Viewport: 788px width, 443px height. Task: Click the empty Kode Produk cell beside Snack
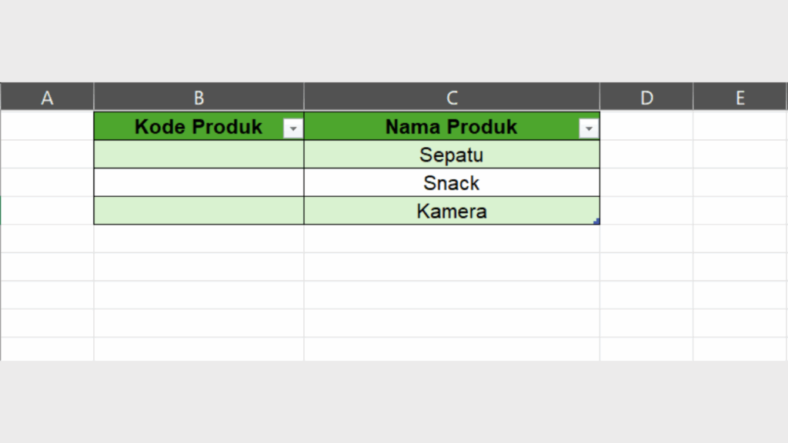[x=199, y=182]
